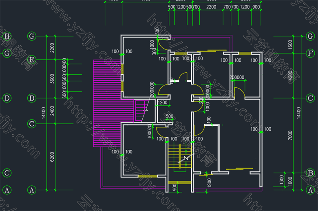This screenshot has width=318, height=211.
Task: Select the 900 dimension under the yellow staircase
Action: pos(174,187)
